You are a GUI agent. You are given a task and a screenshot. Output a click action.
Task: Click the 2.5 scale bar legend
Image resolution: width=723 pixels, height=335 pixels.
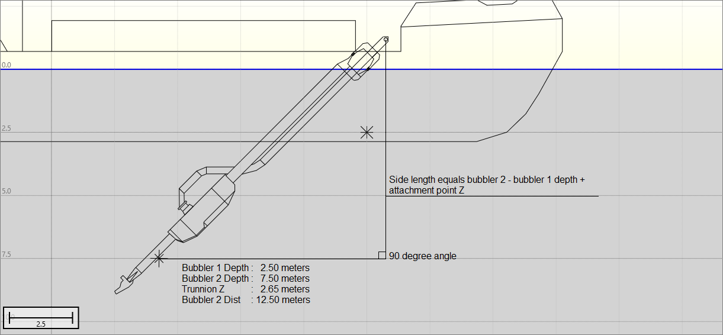click(x=41, y=318)
